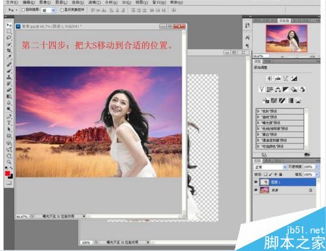
Task: Select the Gradient tool
Action: [x=8, y=96]
